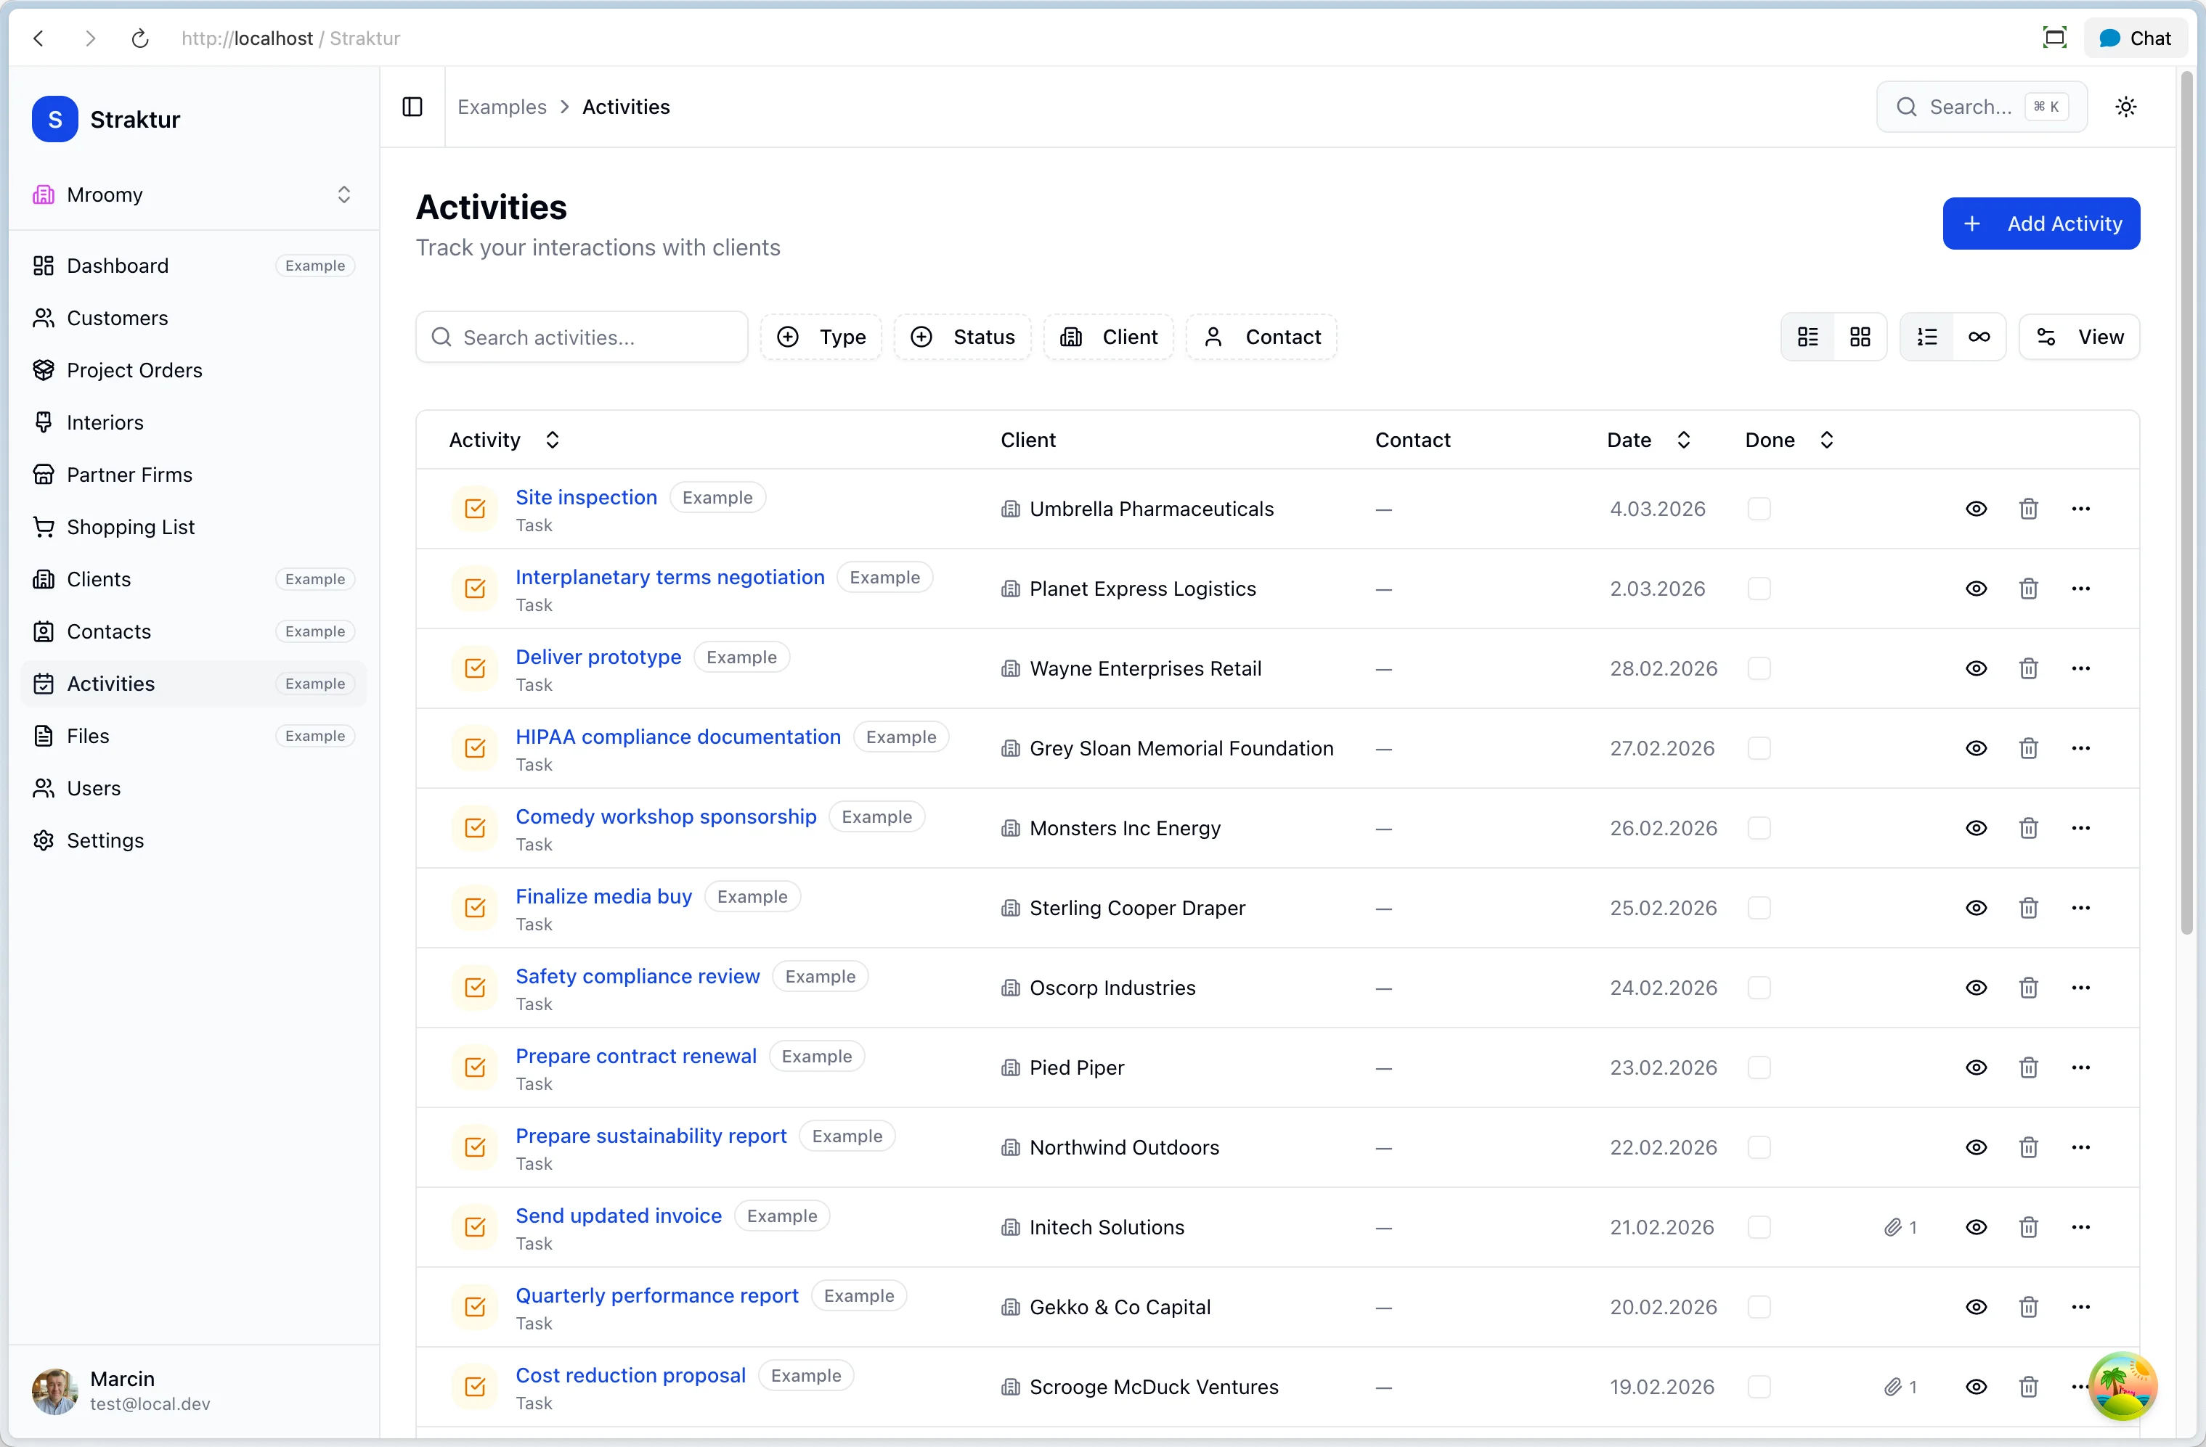Select the paginated numbered list mode
The height and width of the screenshot is (1447, 2206).
point(1927,336)
